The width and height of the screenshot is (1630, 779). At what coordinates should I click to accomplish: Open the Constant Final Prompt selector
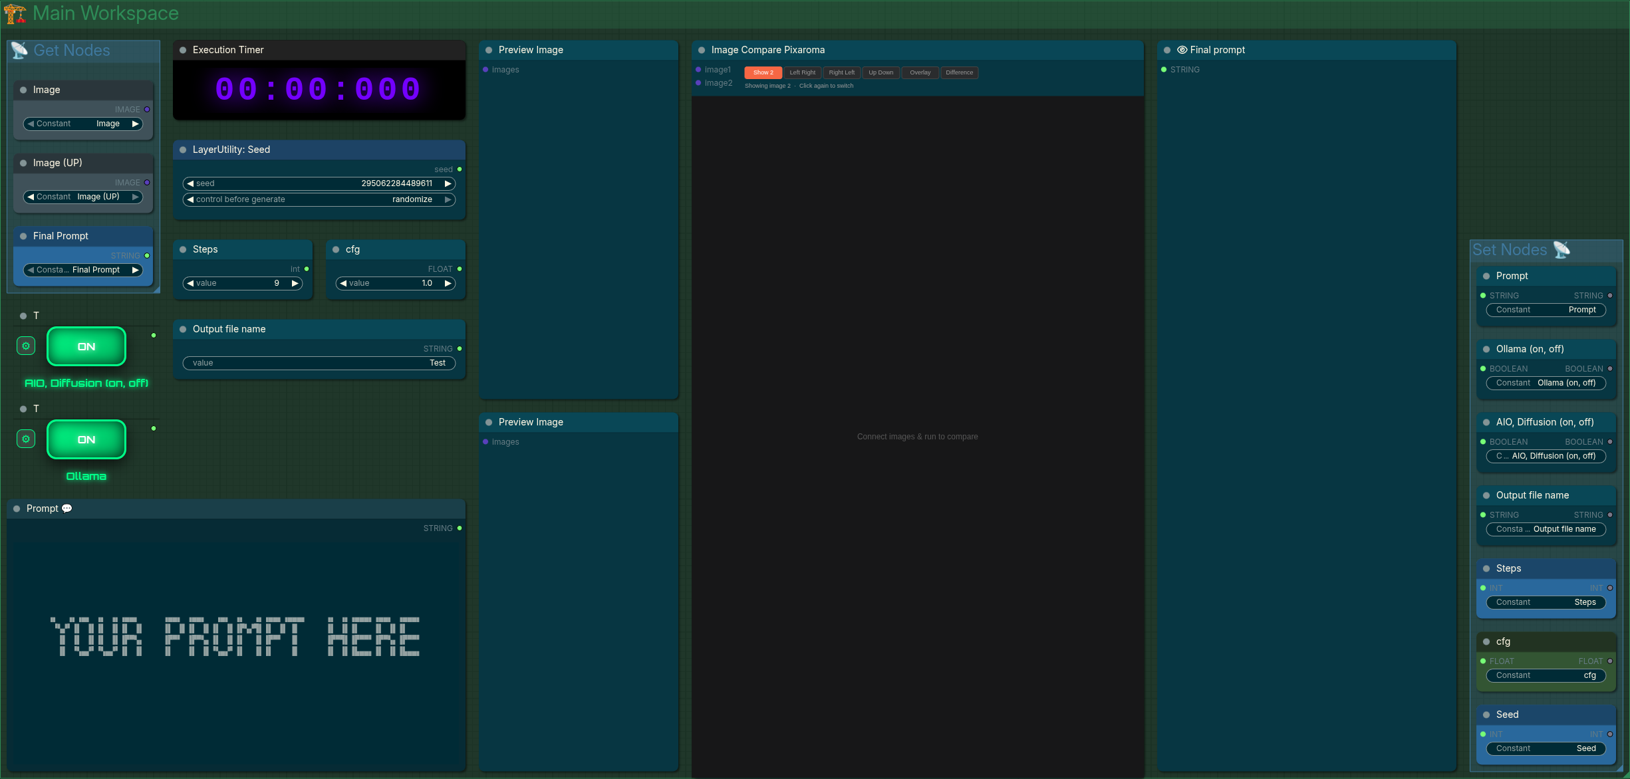[x=83, y=270]
